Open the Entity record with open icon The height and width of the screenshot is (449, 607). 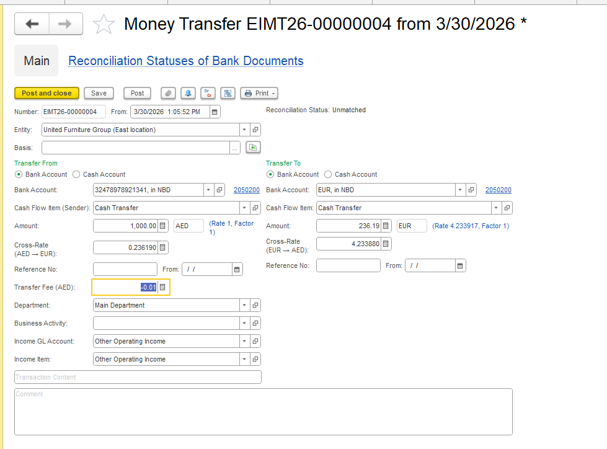point(255,130)
